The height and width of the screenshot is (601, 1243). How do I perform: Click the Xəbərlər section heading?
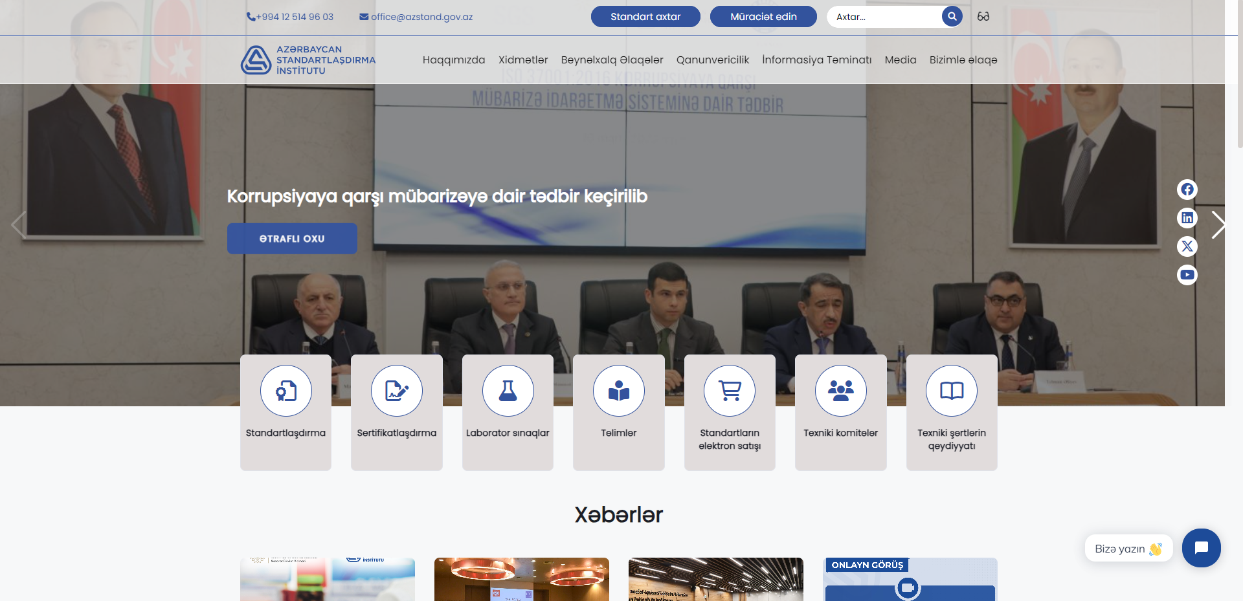coord(619,515)
